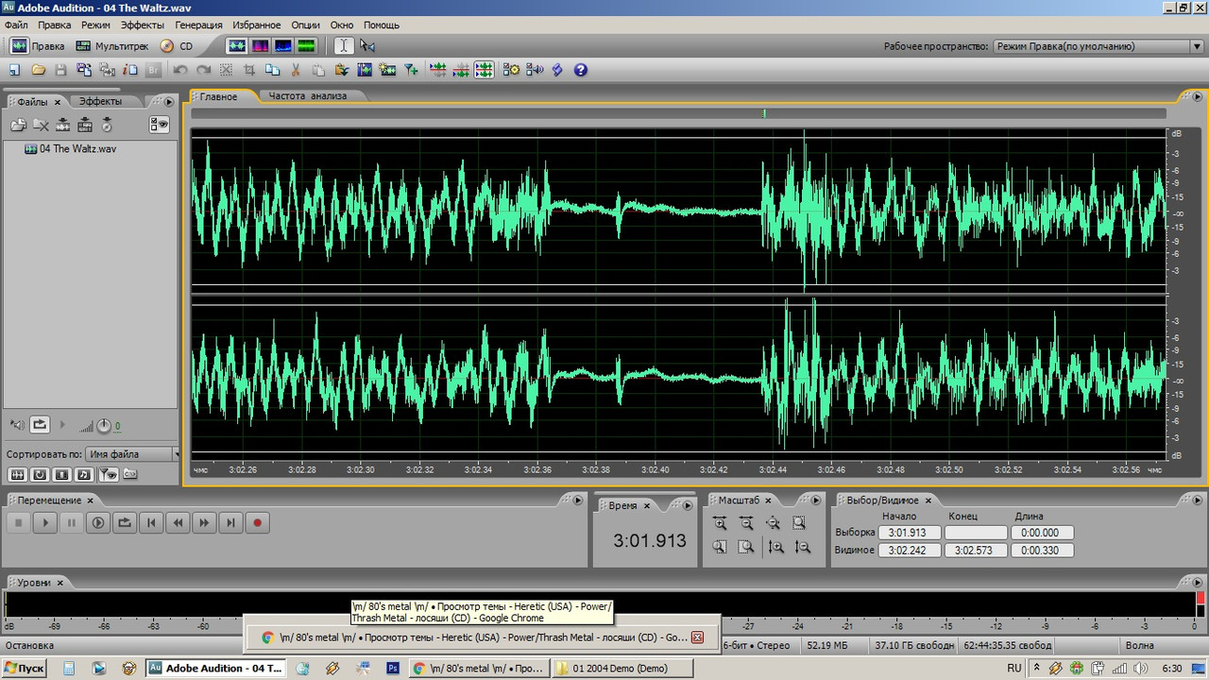1209x680 pixels.
Task: Toggle show audio files filter button
Action: click(x=17, y=474)
